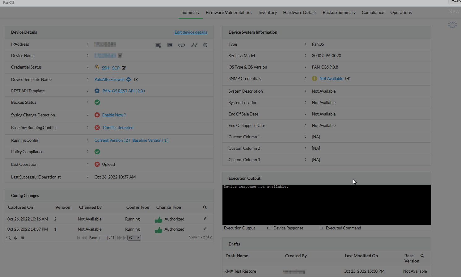This screenshot has width=461, height=277.
Task: Select the KMX Test Restore draft name
Action: (240, 271)
